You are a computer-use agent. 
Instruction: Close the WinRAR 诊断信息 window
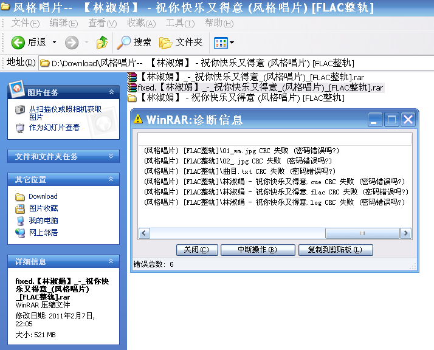point(408,120)
